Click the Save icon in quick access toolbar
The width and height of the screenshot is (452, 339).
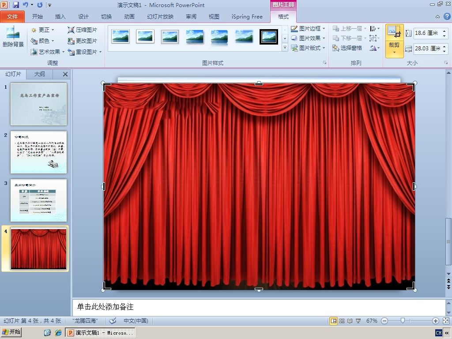[15, 4]
